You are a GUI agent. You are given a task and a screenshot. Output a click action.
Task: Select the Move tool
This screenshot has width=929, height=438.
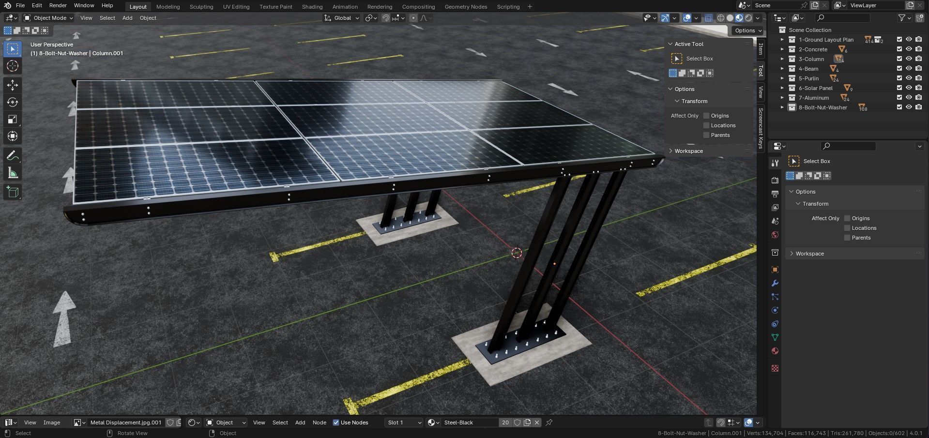[13, 85]
